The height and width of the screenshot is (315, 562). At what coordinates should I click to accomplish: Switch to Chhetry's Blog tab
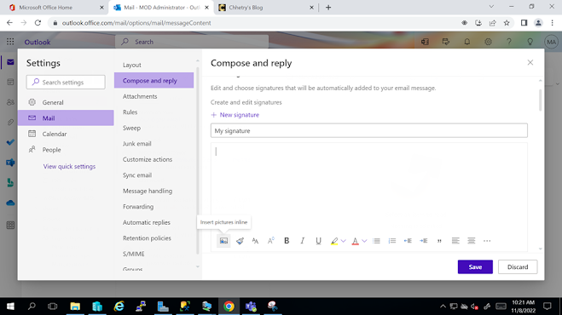coord(265,8)
